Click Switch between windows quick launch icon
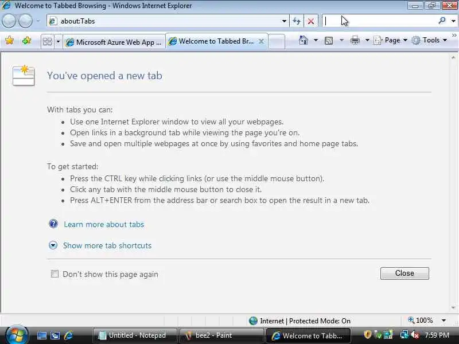The height and width of the screenshot is (344, 459). [x=55, y=335]
